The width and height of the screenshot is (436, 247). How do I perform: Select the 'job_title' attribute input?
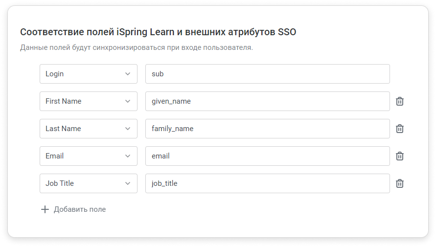point(268,183)
